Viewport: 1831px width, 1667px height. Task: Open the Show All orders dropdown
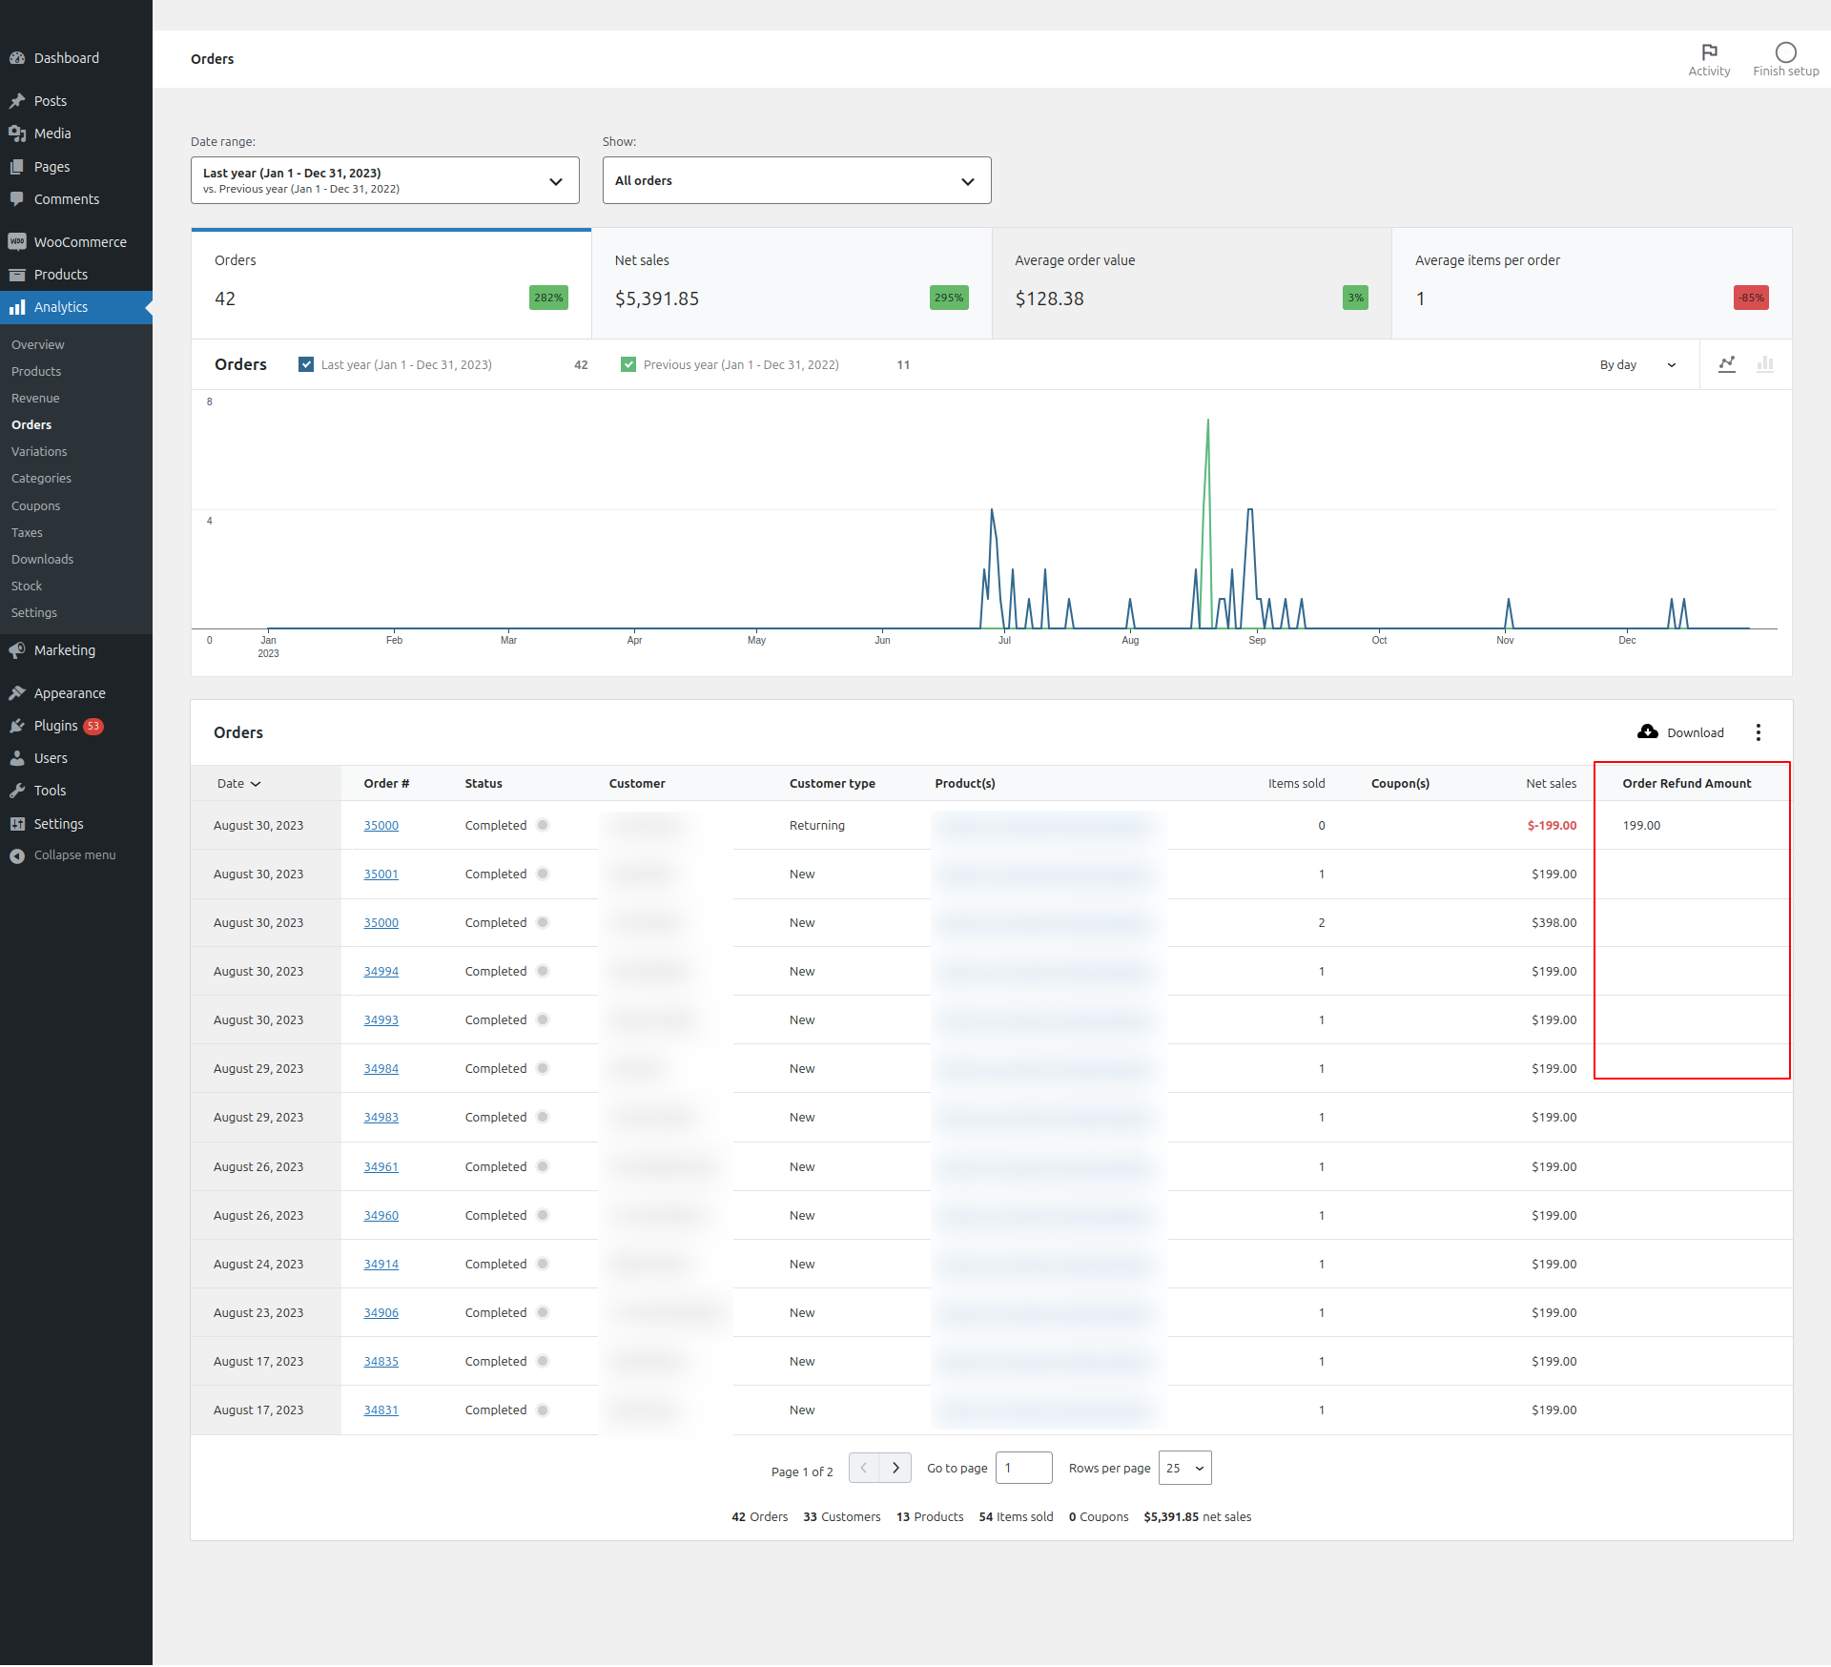(794, 180)
